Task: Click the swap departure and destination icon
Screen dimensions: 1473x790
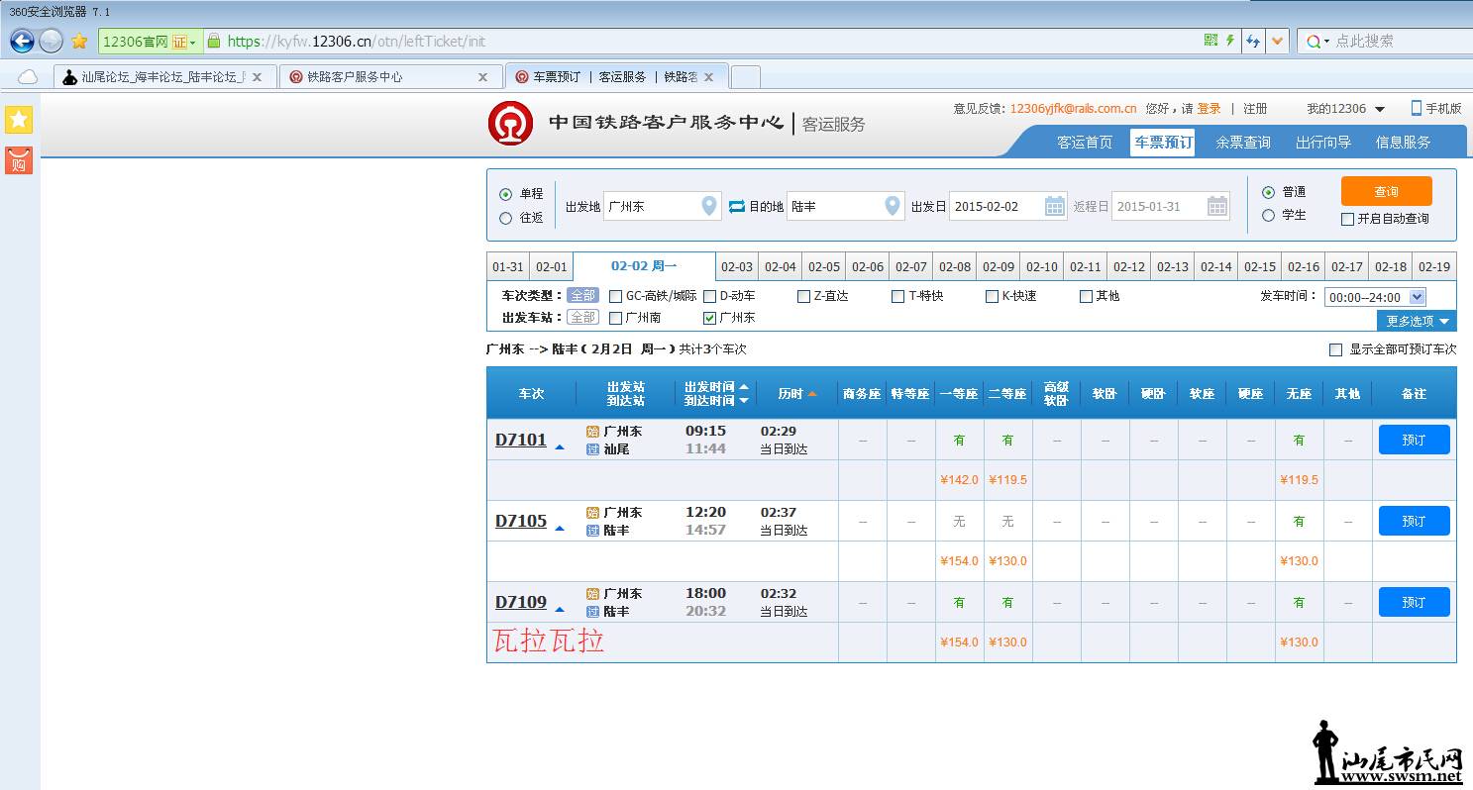Action: [x=736, y=206]
